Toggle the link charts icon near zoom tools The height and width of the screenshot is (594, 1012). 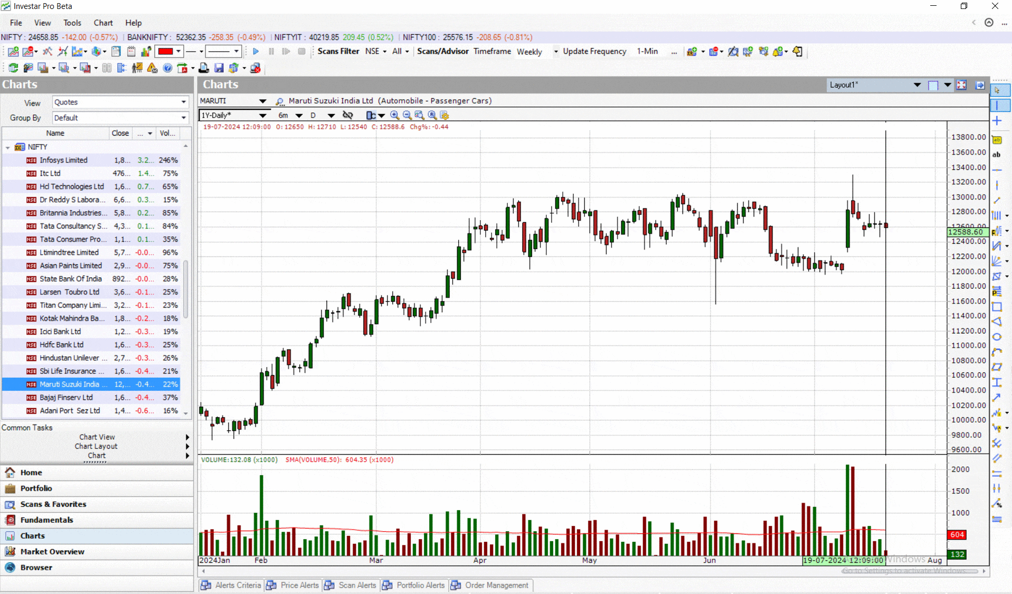347,115
